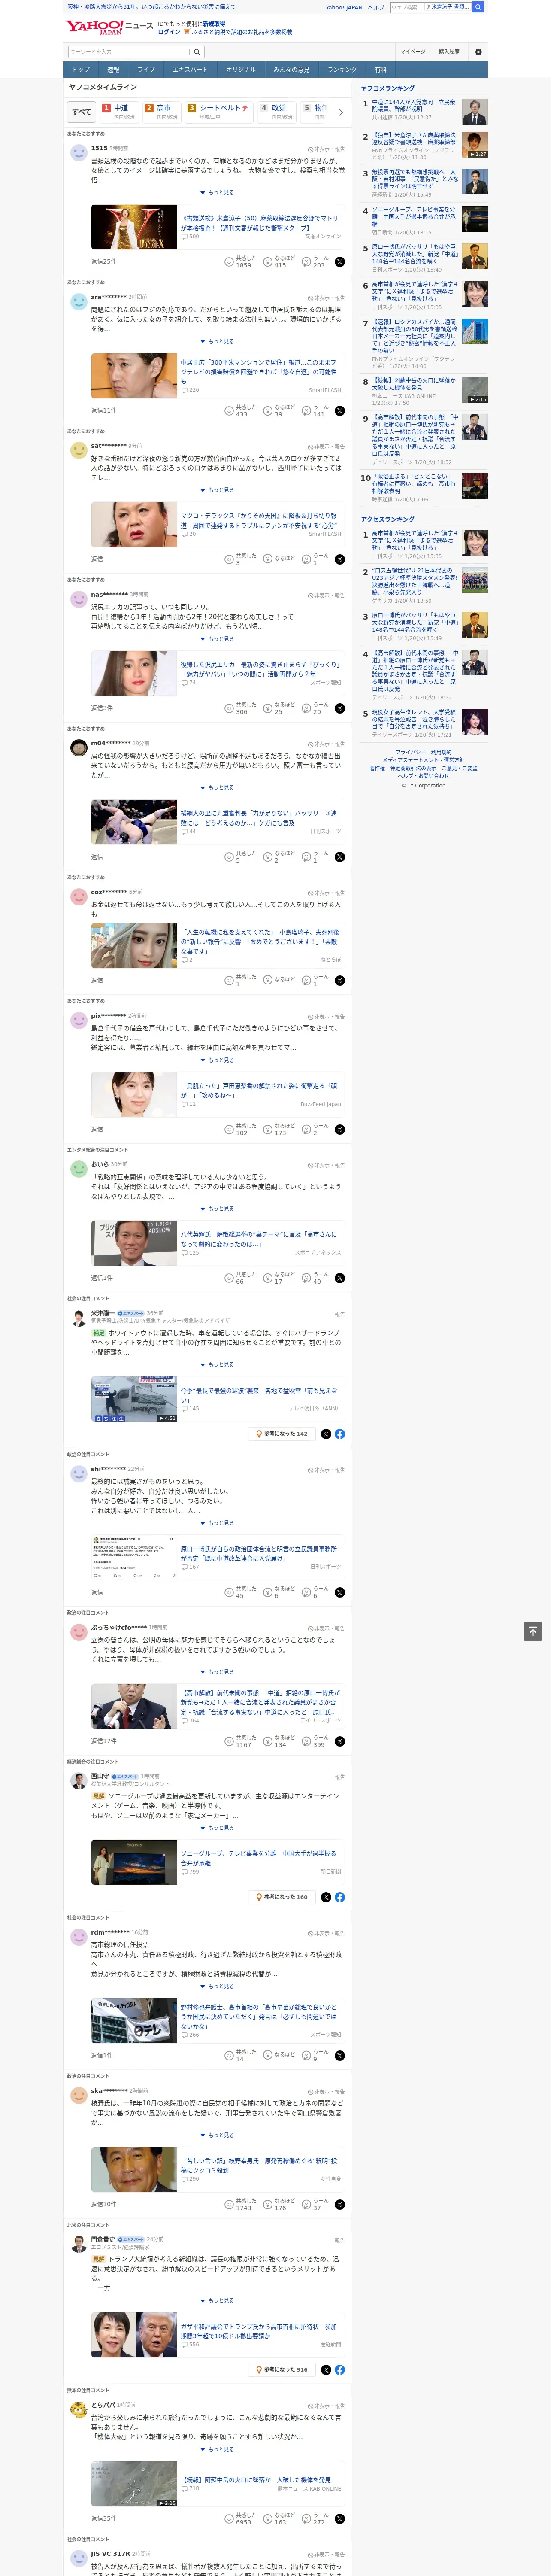
Task: Share 西山守's expert comment on Facebook
Action: click(340, 1897)
